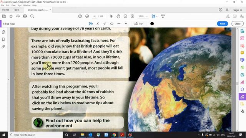Open the yellow Comment tool in the right pane
This screenshot has height=138, width=246.
[x=242, y=53]
